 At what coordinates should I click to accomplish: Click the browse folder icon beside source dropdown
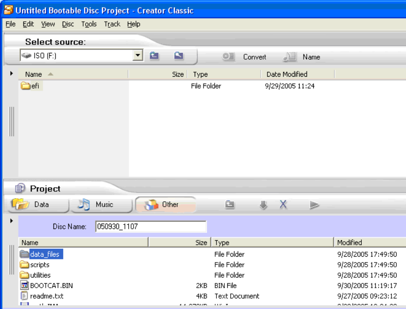(178, 57)
